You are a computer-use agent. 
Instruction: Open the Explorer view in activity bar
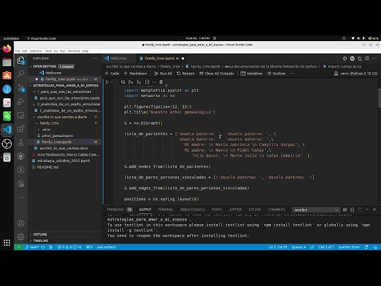[x=21, y=60]
